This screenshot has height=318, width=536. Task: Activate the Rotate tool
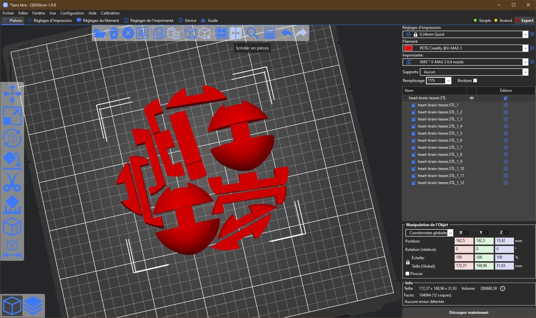click(x=12, y=138)
